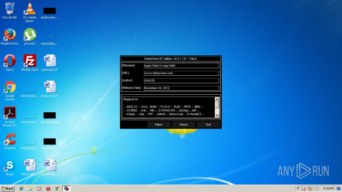The image size is (342, 192).
Task: Launch FileZilla Client shortcut
Action: point(30,63)
